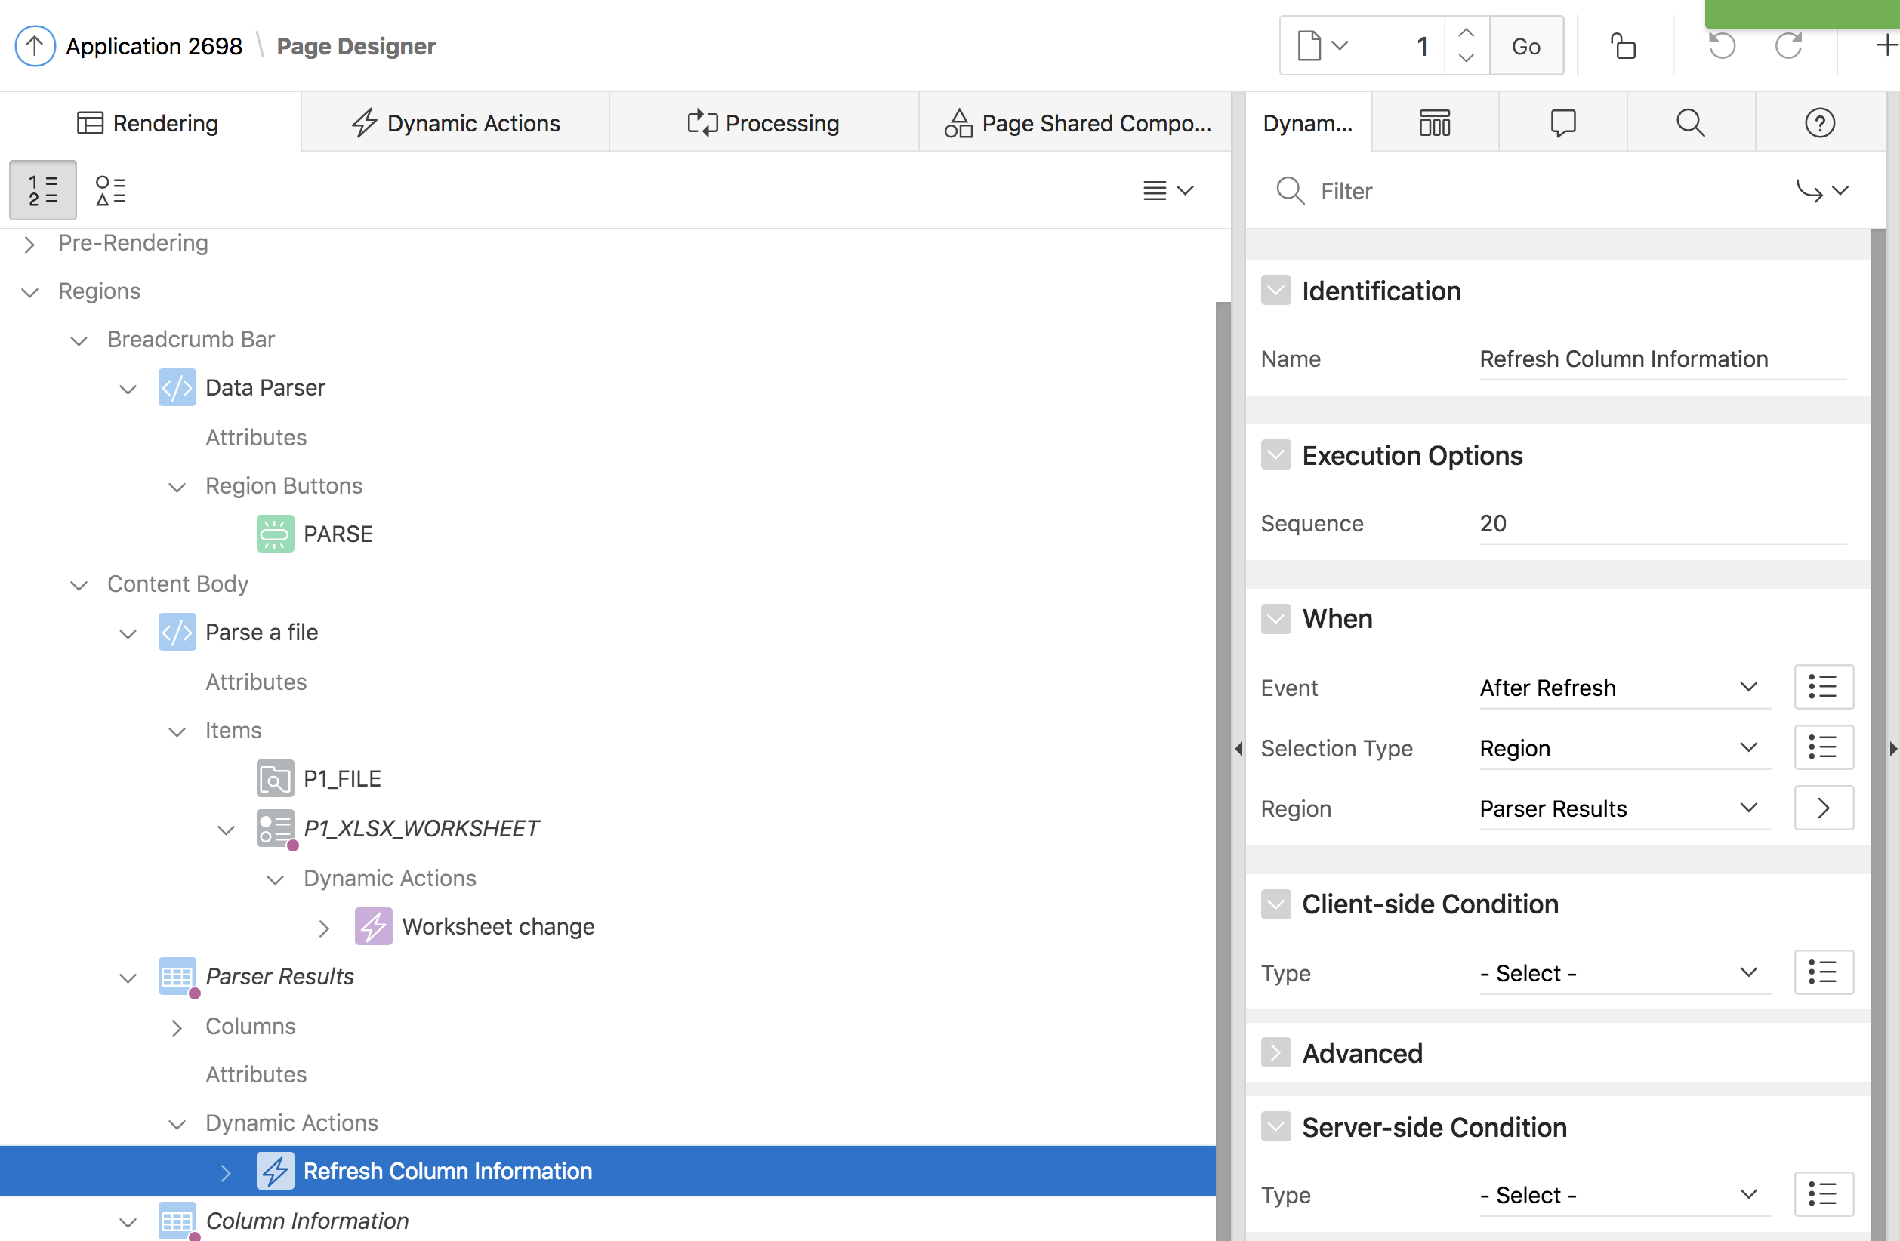Image resolution: width=1900 pixels, height=1241 pixels.
Task: Open the property editor search icon tab
Action: pos(1690,123)
